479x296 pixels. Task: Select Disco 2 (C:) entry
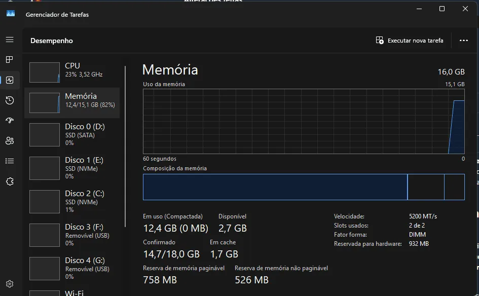[72, 201]
